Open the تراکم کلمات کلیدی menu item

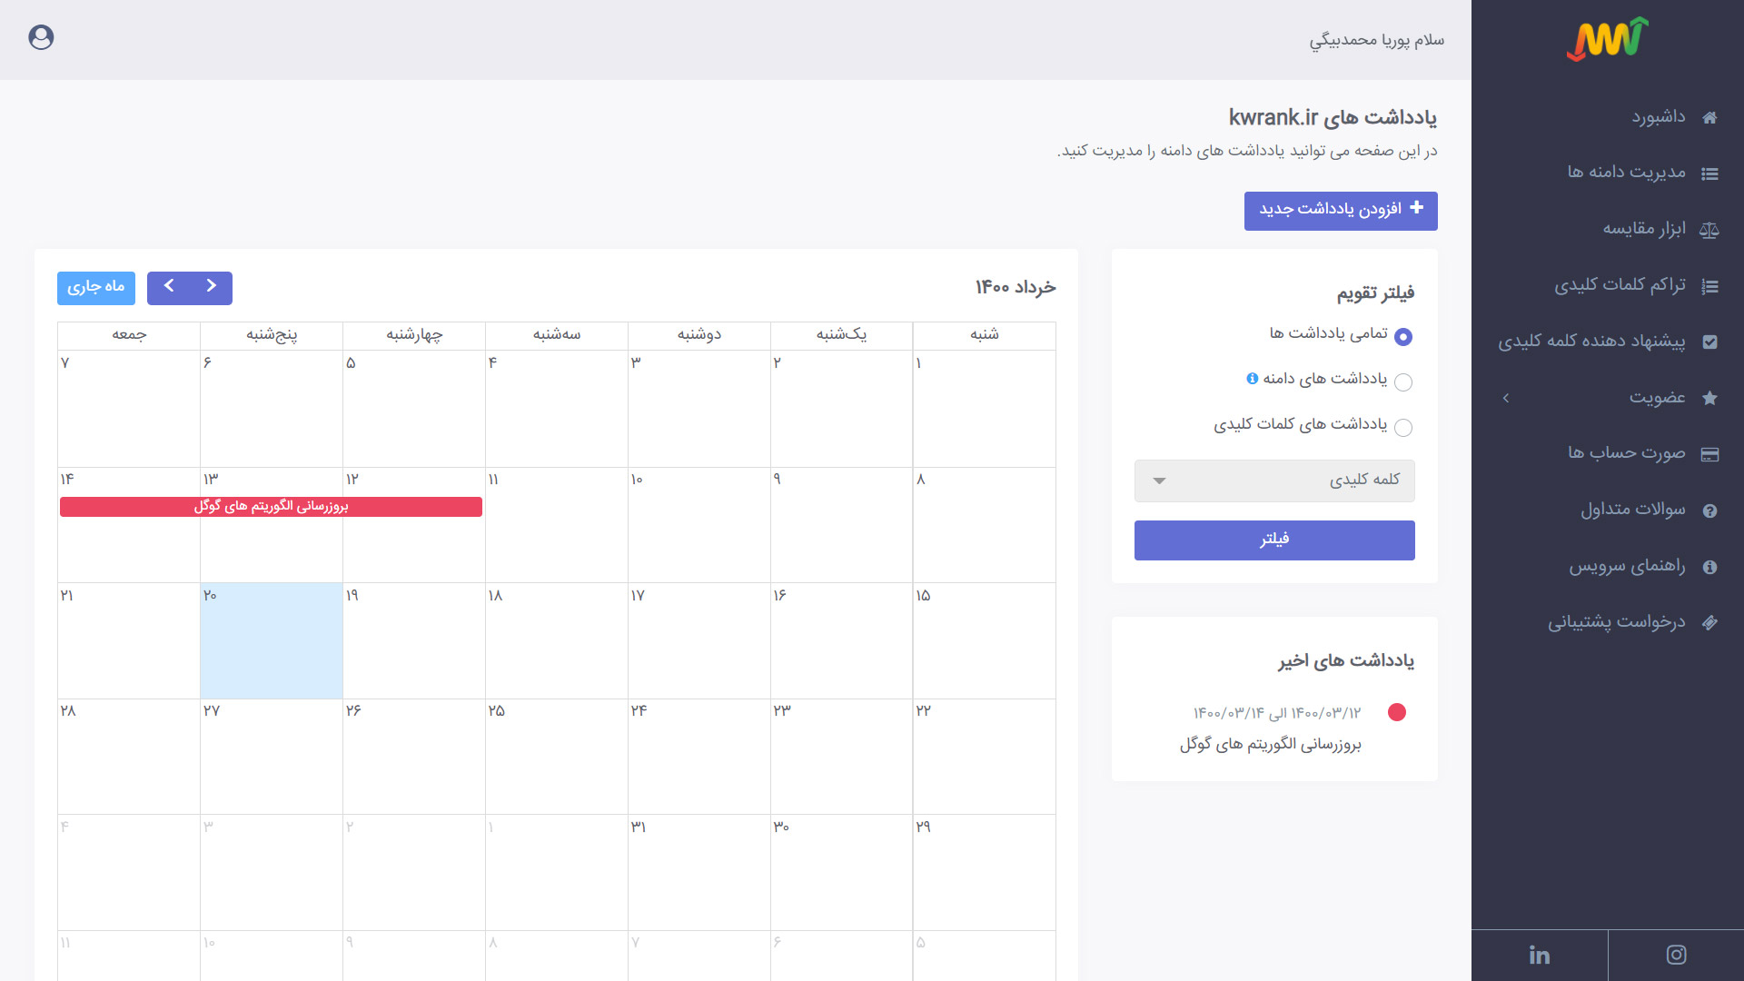(x=1608, y=285)
